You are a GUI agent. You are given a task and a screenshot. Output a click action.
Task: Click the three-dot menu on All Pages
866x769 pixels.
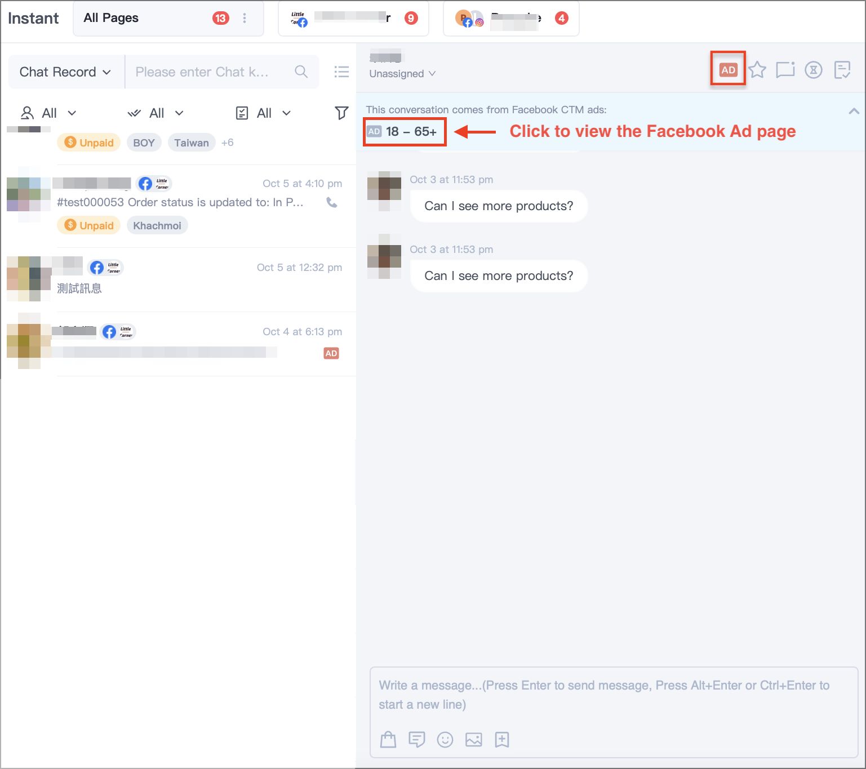(x=245, y=18)
